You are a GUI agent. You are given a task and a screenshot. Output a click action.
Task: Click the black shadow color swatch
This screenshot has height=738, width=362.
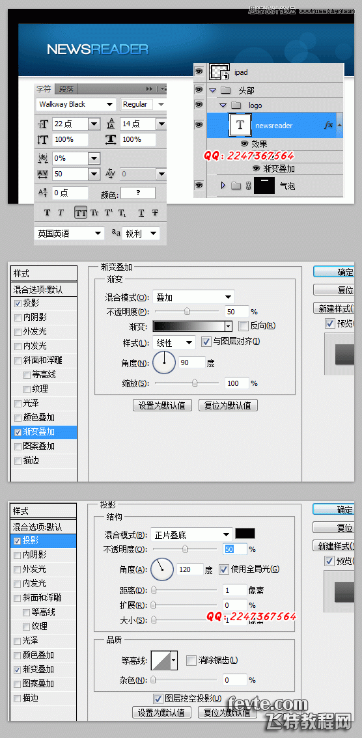pyautogui.click(x=245, y=533)
